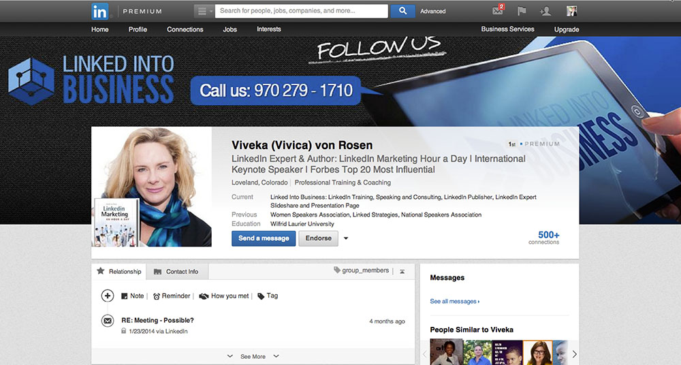The height and width of the screenshot is (365, 681).
Task: Click Women Speakers Association previous entry
Action: (310, 215)
